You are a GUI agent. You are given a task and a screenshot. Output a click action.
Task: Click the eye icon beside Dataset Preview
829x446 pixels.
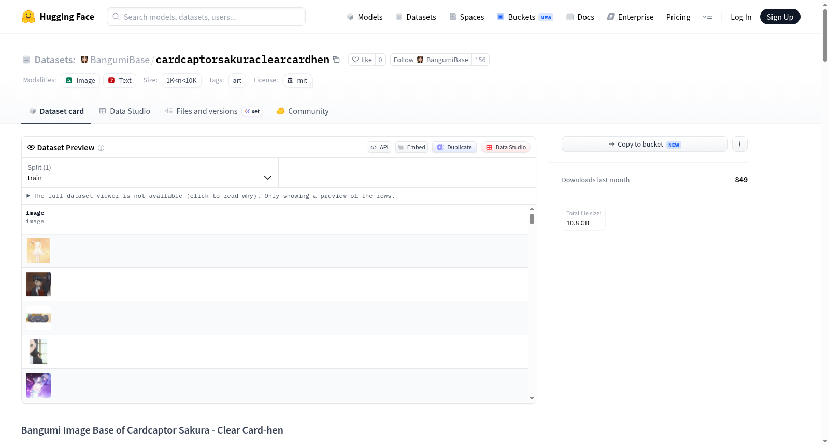(x=31, y=147)
